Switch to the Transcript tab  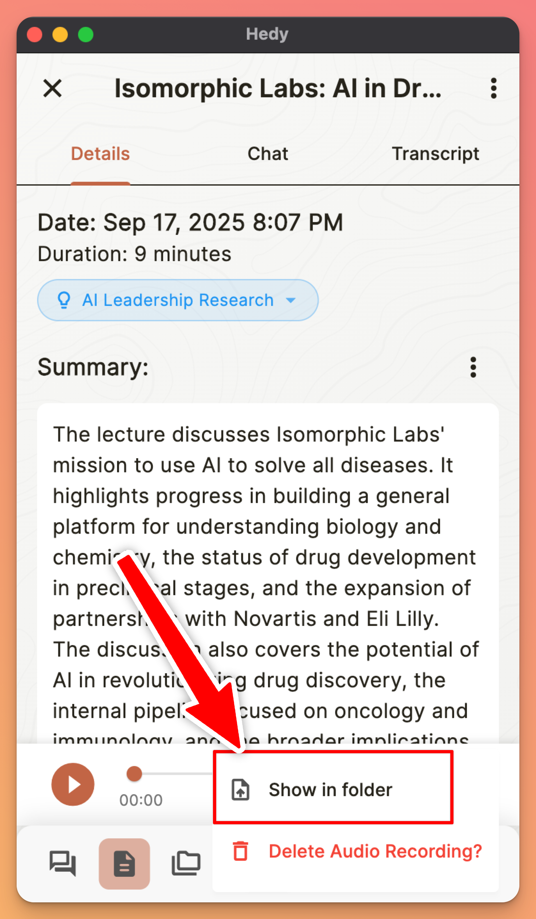(435, 154)
